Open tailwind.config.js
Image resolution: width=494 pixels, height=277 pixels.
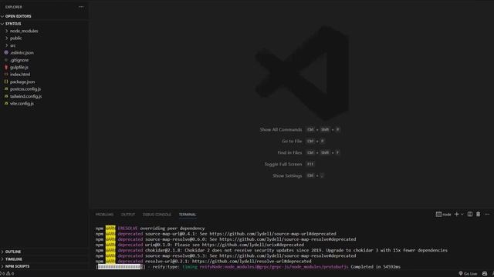coord(25,96)
